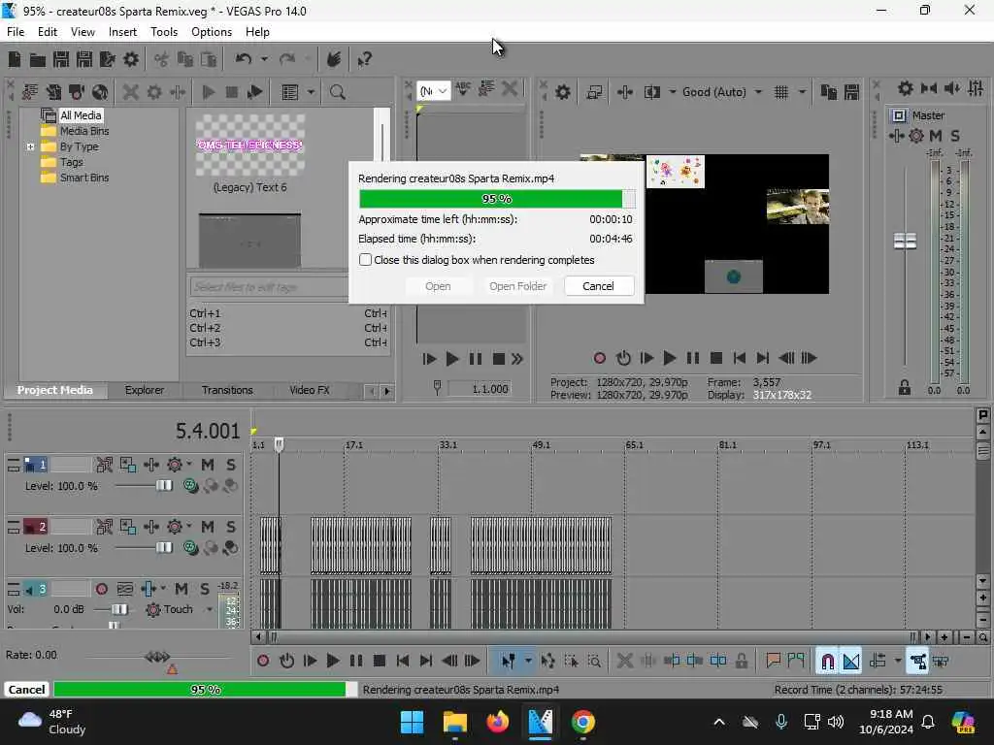Screen dimensions: 994x745
Task: Click Stop in the timeline transport bar
Action: pyautogui.click(x=380, y=662)
